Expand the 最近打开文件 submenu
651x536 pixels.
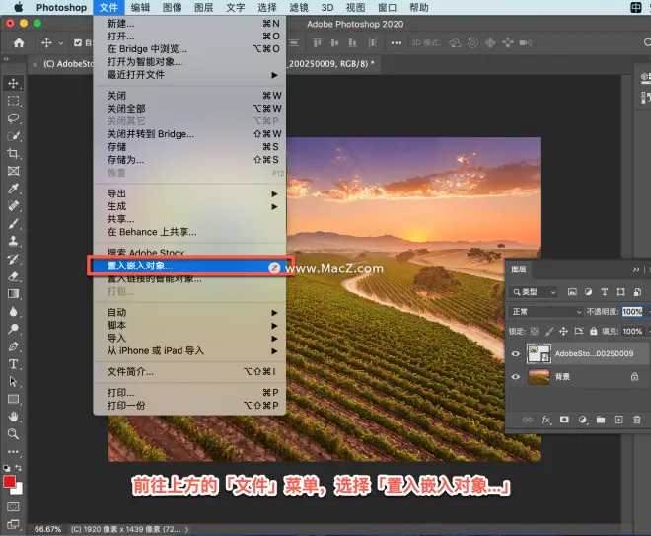tap(189, 75)
